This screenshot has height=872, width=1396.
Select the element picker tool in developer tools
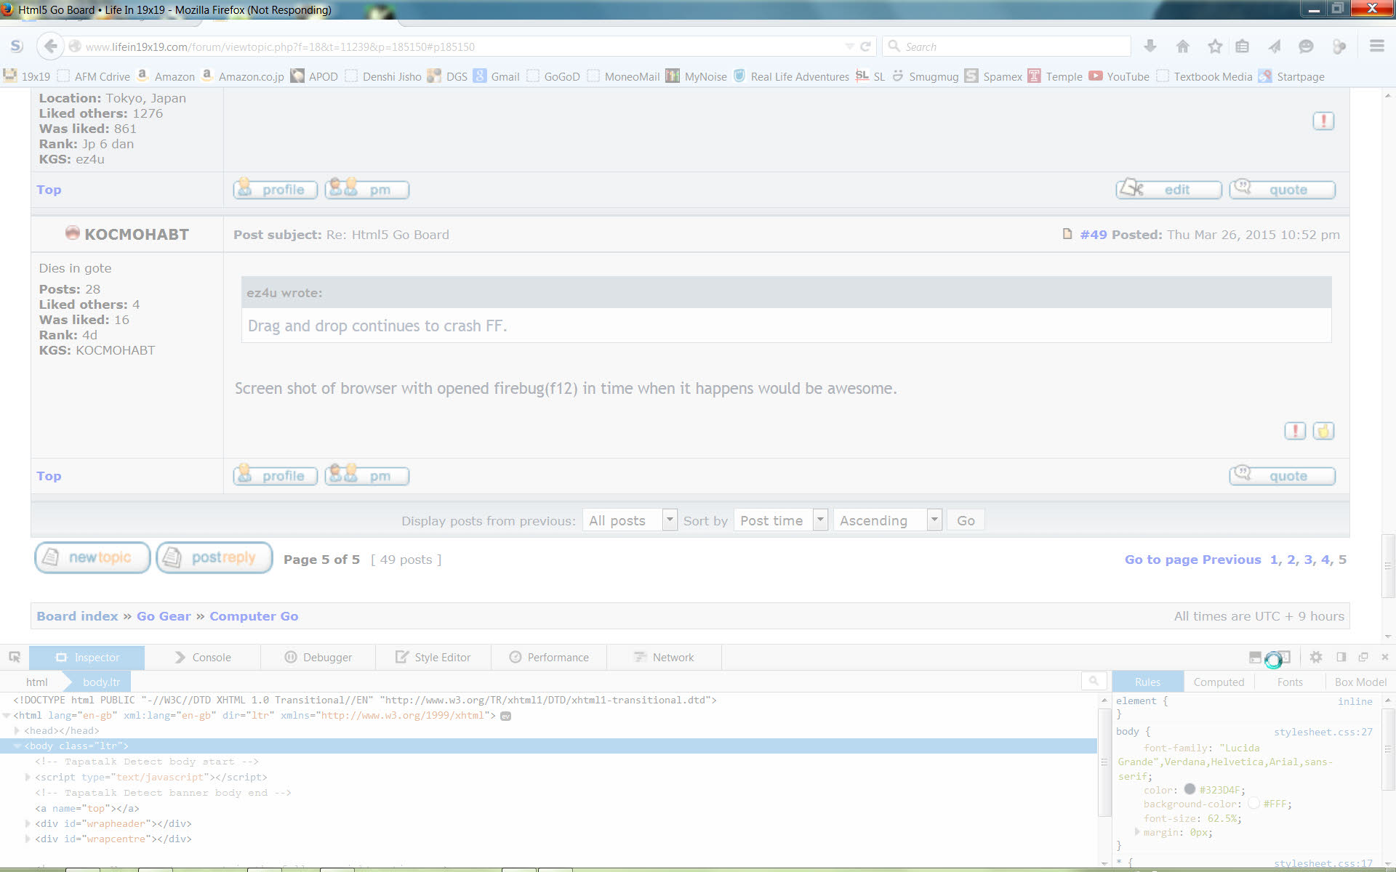click(x=15, y=657)
